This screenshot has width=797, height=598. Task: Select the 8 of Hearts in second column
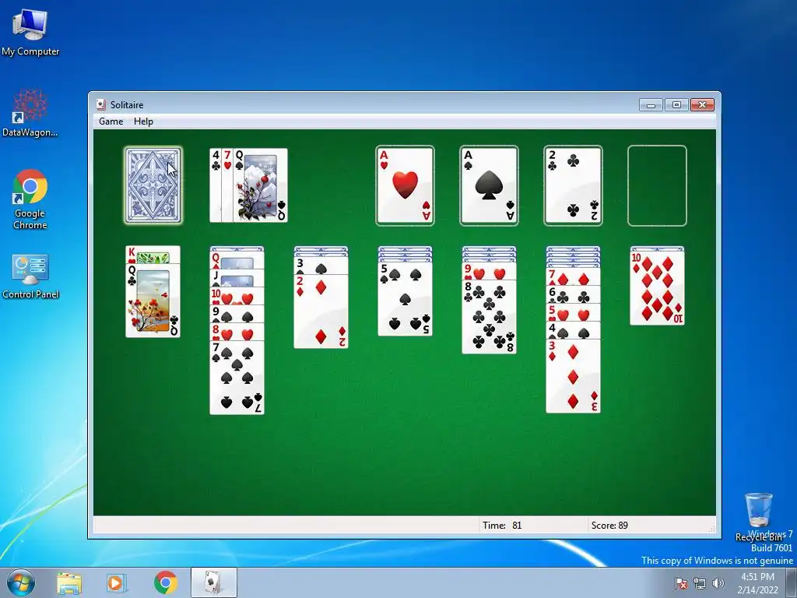point(237,332)
